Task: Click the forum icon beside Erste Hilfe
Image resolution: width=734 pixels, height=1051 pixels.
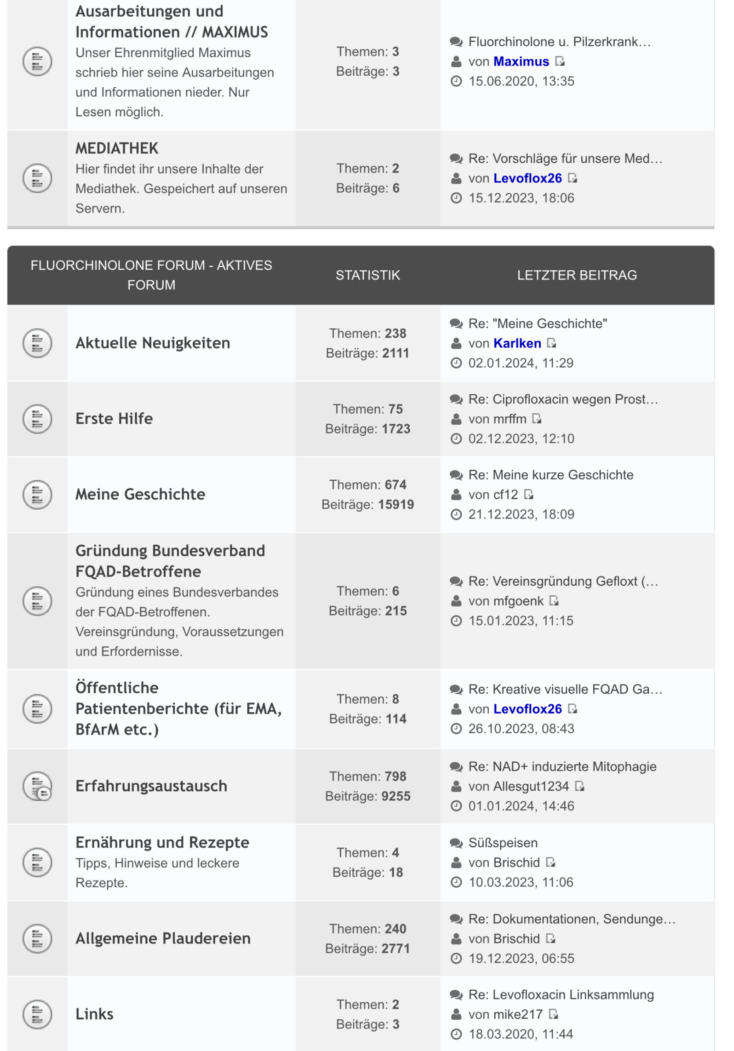Action: point(37,419)
